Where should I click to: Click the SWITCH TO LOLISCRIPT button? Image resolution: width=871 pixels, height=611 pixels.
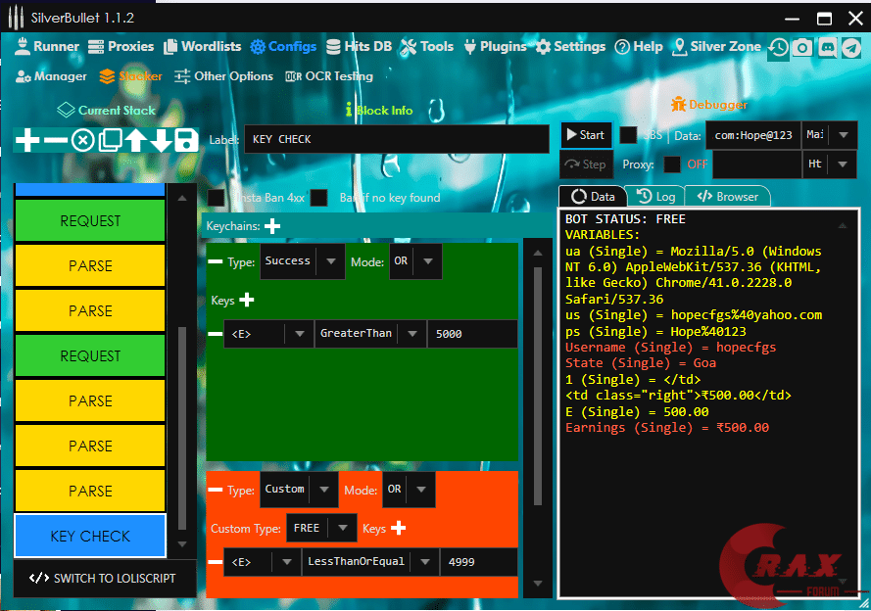[x=103, y=578]
